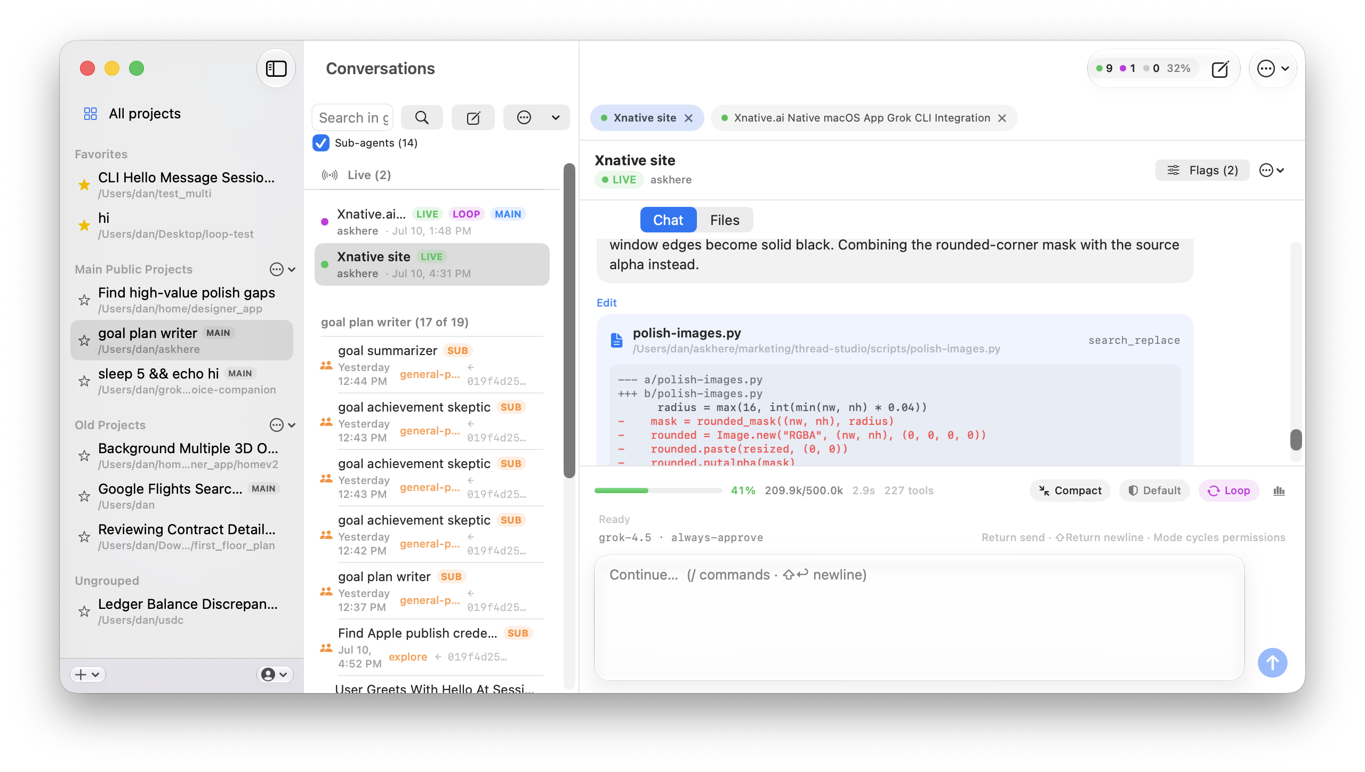
Task: Unfavorite the hi project star
Action: coord(84,226)
